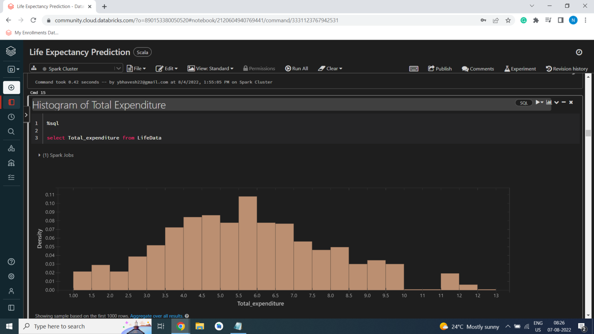The width and height of the screenshot is (594, 334).
Task: Open the File menu
Action: tap(136, 68)
